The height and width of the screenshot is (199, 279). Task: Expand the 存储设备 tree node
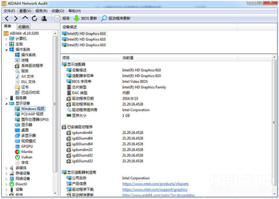(7, 174)
